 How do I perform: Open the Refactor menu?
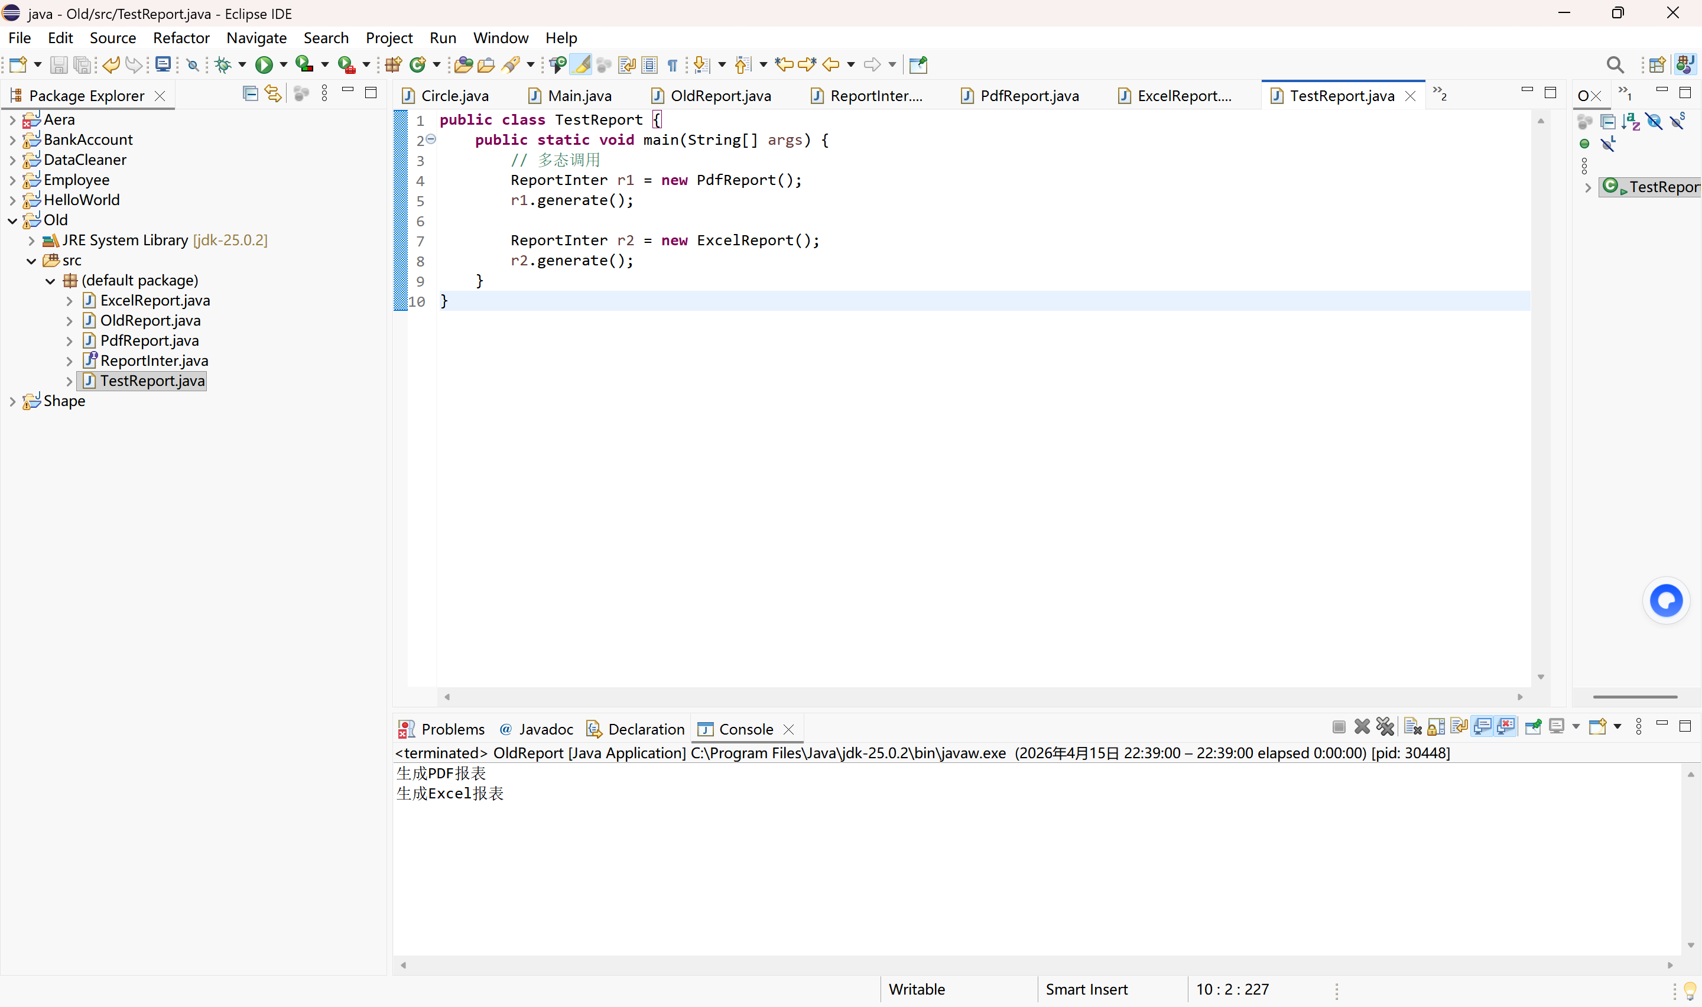pyautogui.click(x=181, y=38)
